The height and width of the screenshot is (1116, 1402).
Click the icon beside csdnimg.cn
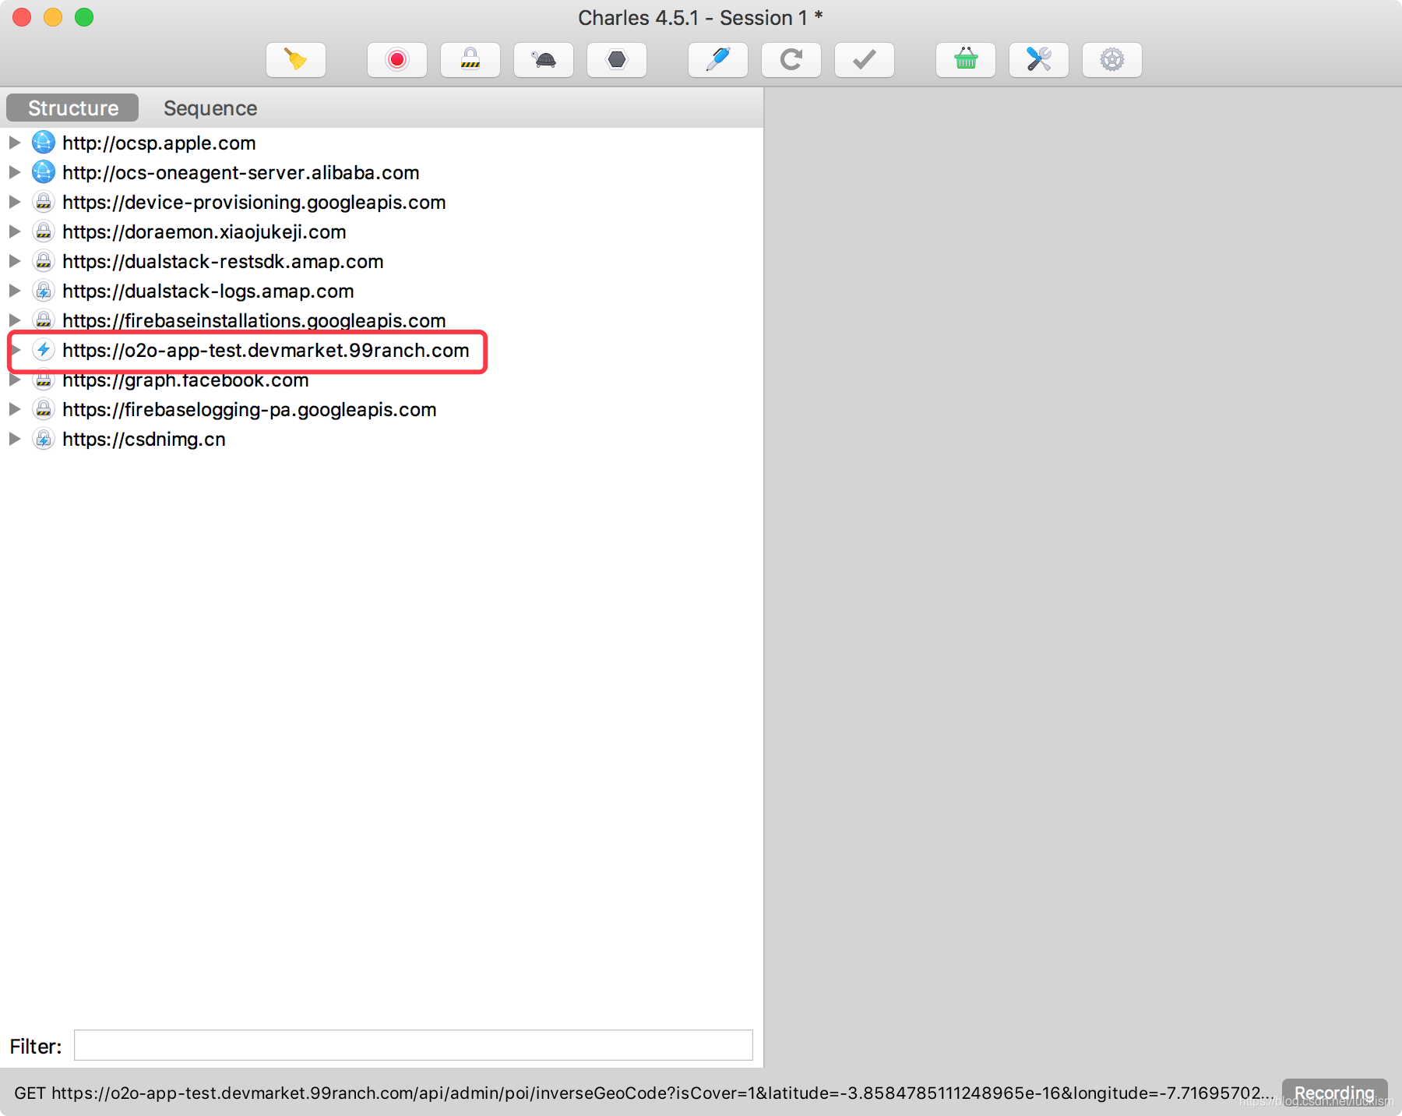[44, 439]
